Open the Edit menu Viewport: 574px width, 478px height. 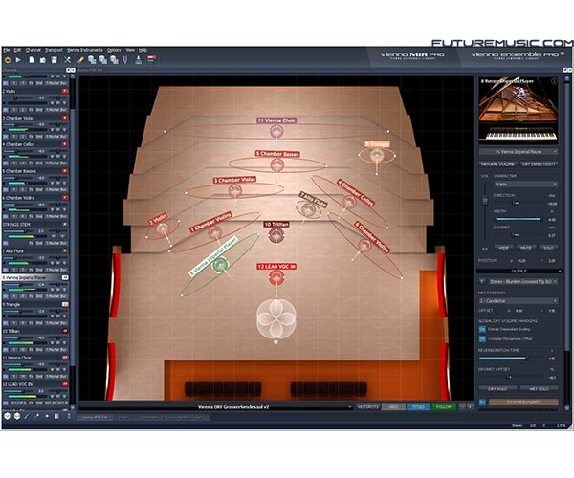point(17,50)
